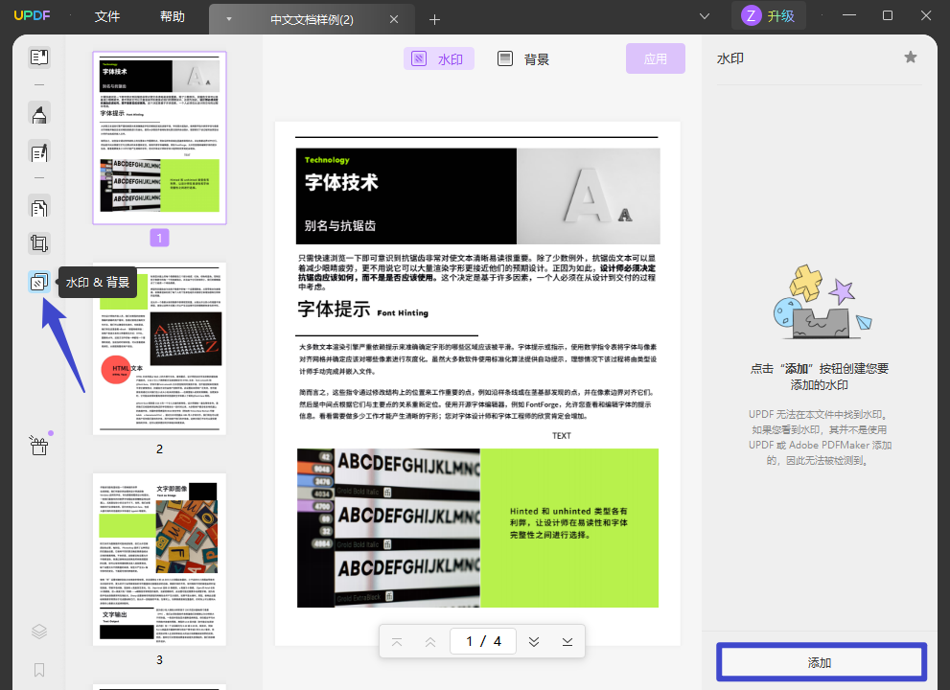This screenshot has height=690, width=950.
Task: Click the 字体提示 heading in document
Action: [334, 309]
